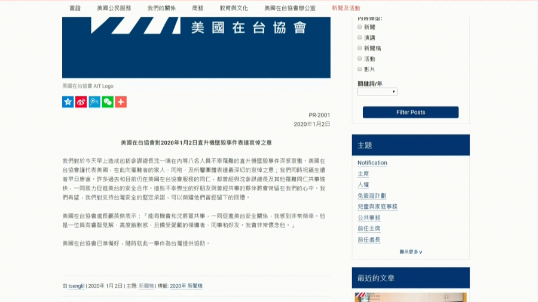This screenshot has height=302, width=538.
Task: Open the 2020年 新聞稿 tag link
Action: tap(186, 286)
